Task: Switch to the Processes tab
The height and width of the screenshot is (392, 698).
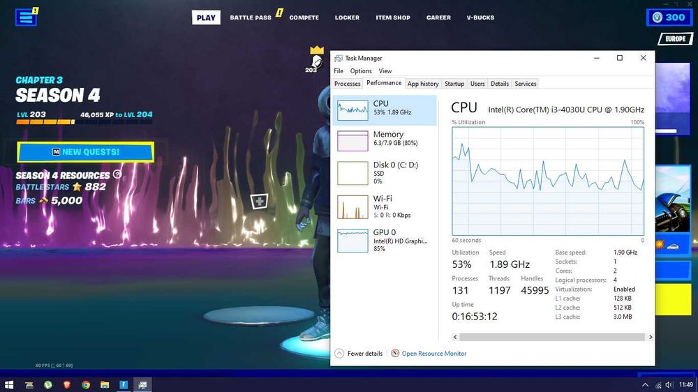Action: (x=347, y=84)
